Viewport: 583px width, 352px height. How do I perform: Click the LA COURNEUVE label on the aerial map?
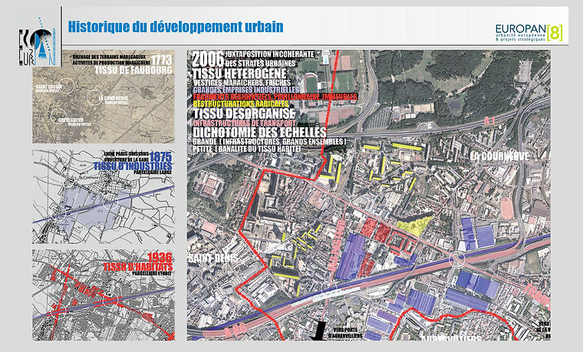point(499,156)
